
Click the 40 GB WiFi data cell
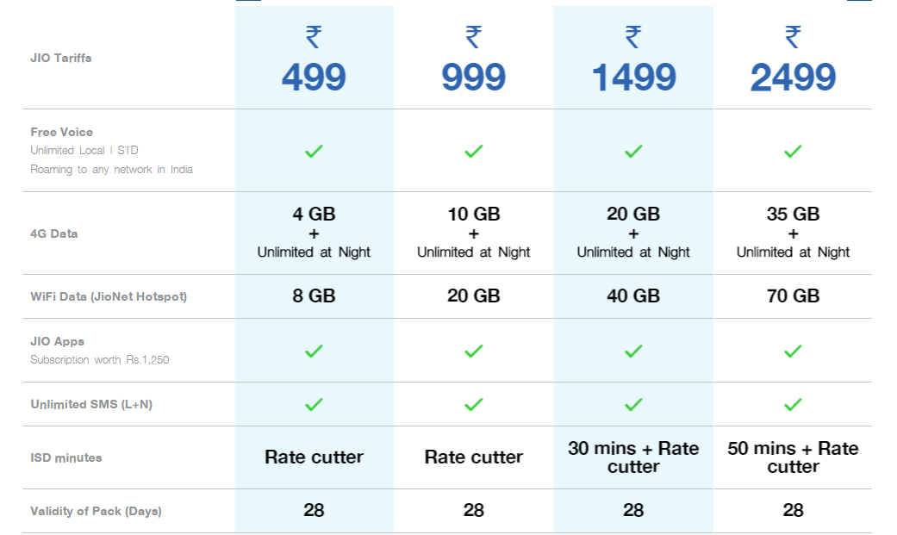click(x=633, y=296)
